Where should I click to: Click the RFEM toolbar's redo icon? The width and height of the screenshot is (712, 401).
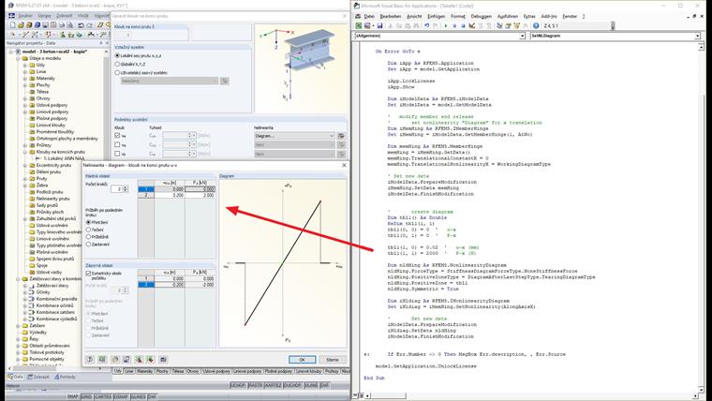(90, 25)
